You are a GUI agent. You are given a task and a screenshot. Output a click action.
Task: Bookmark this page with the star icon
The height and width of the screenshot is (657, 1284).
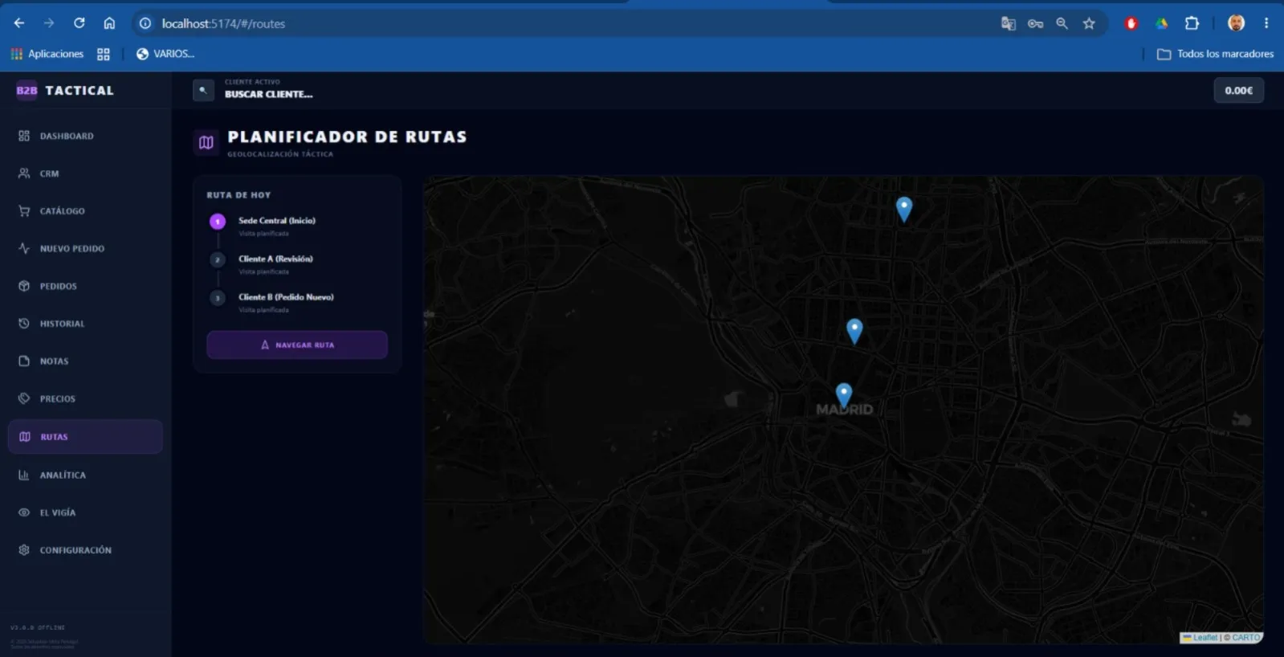click(1089, 23)
